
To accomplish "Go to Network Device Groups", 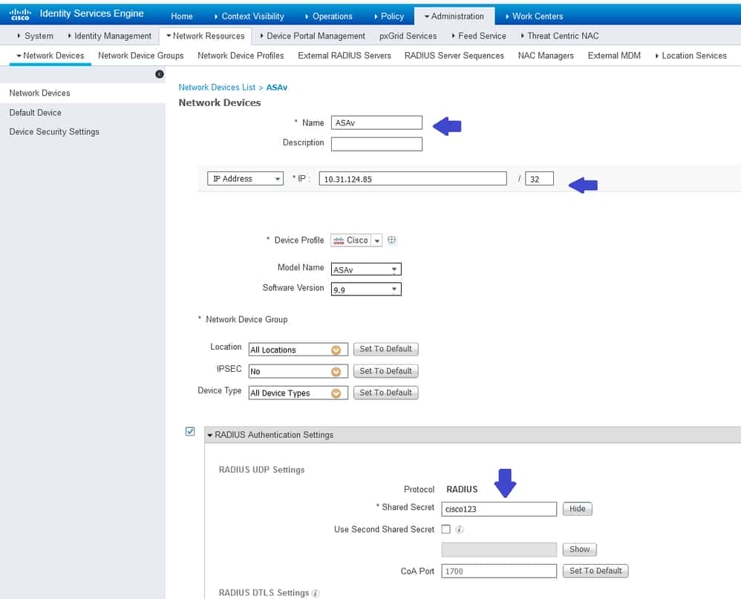I will click(x=141, y=56).
